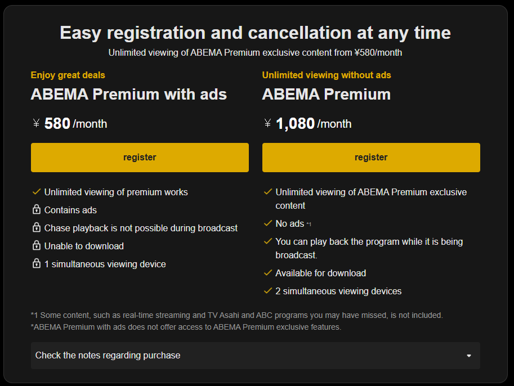The width and height of the screenshot is (514, 386).
Task: Click the Unlimited viewing without ads label
Action: tap(327, 75)
